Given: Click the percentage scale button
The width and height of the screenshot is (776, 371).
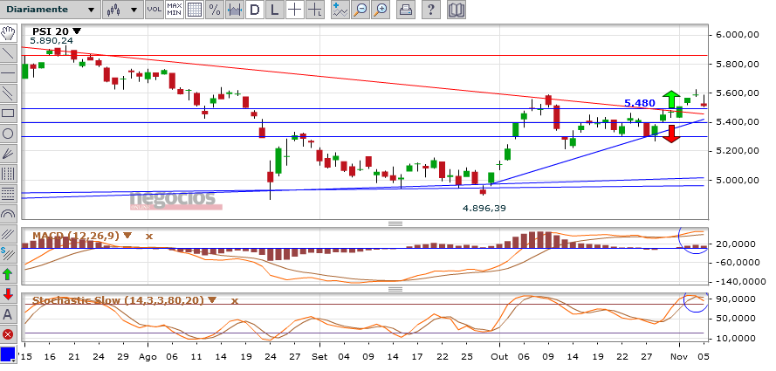Looking at the screenshot, I should pos(215,10).
